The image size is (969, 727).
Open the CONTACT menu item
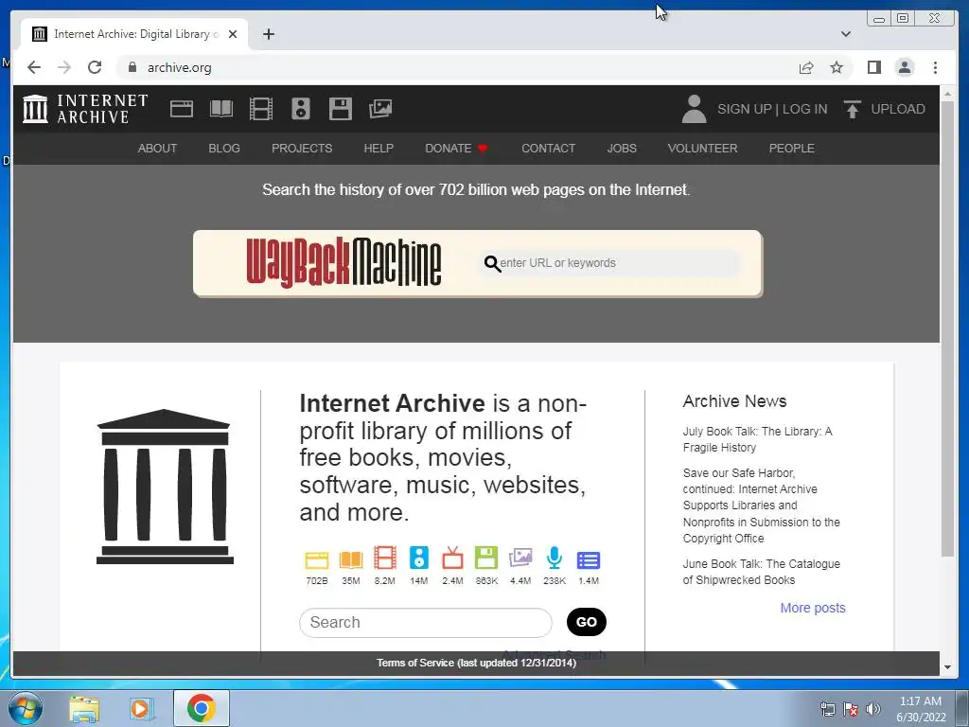pyautogui.click(x=548, y=149)
